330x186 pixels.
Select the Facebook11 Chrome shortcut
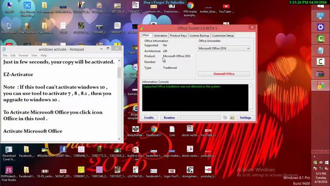pos(154,131)
